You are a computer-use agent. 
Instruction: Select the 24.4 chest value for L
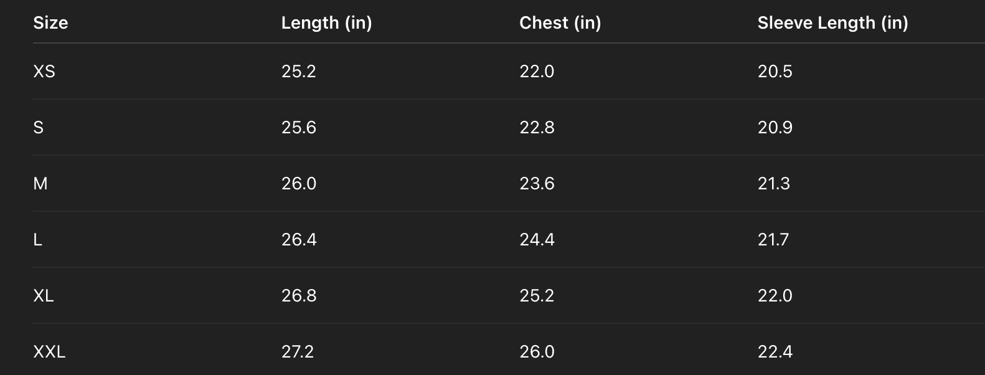[x=537, y=240]
